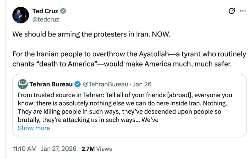Open the Grok icon on the post

click(x=231, y=11)
